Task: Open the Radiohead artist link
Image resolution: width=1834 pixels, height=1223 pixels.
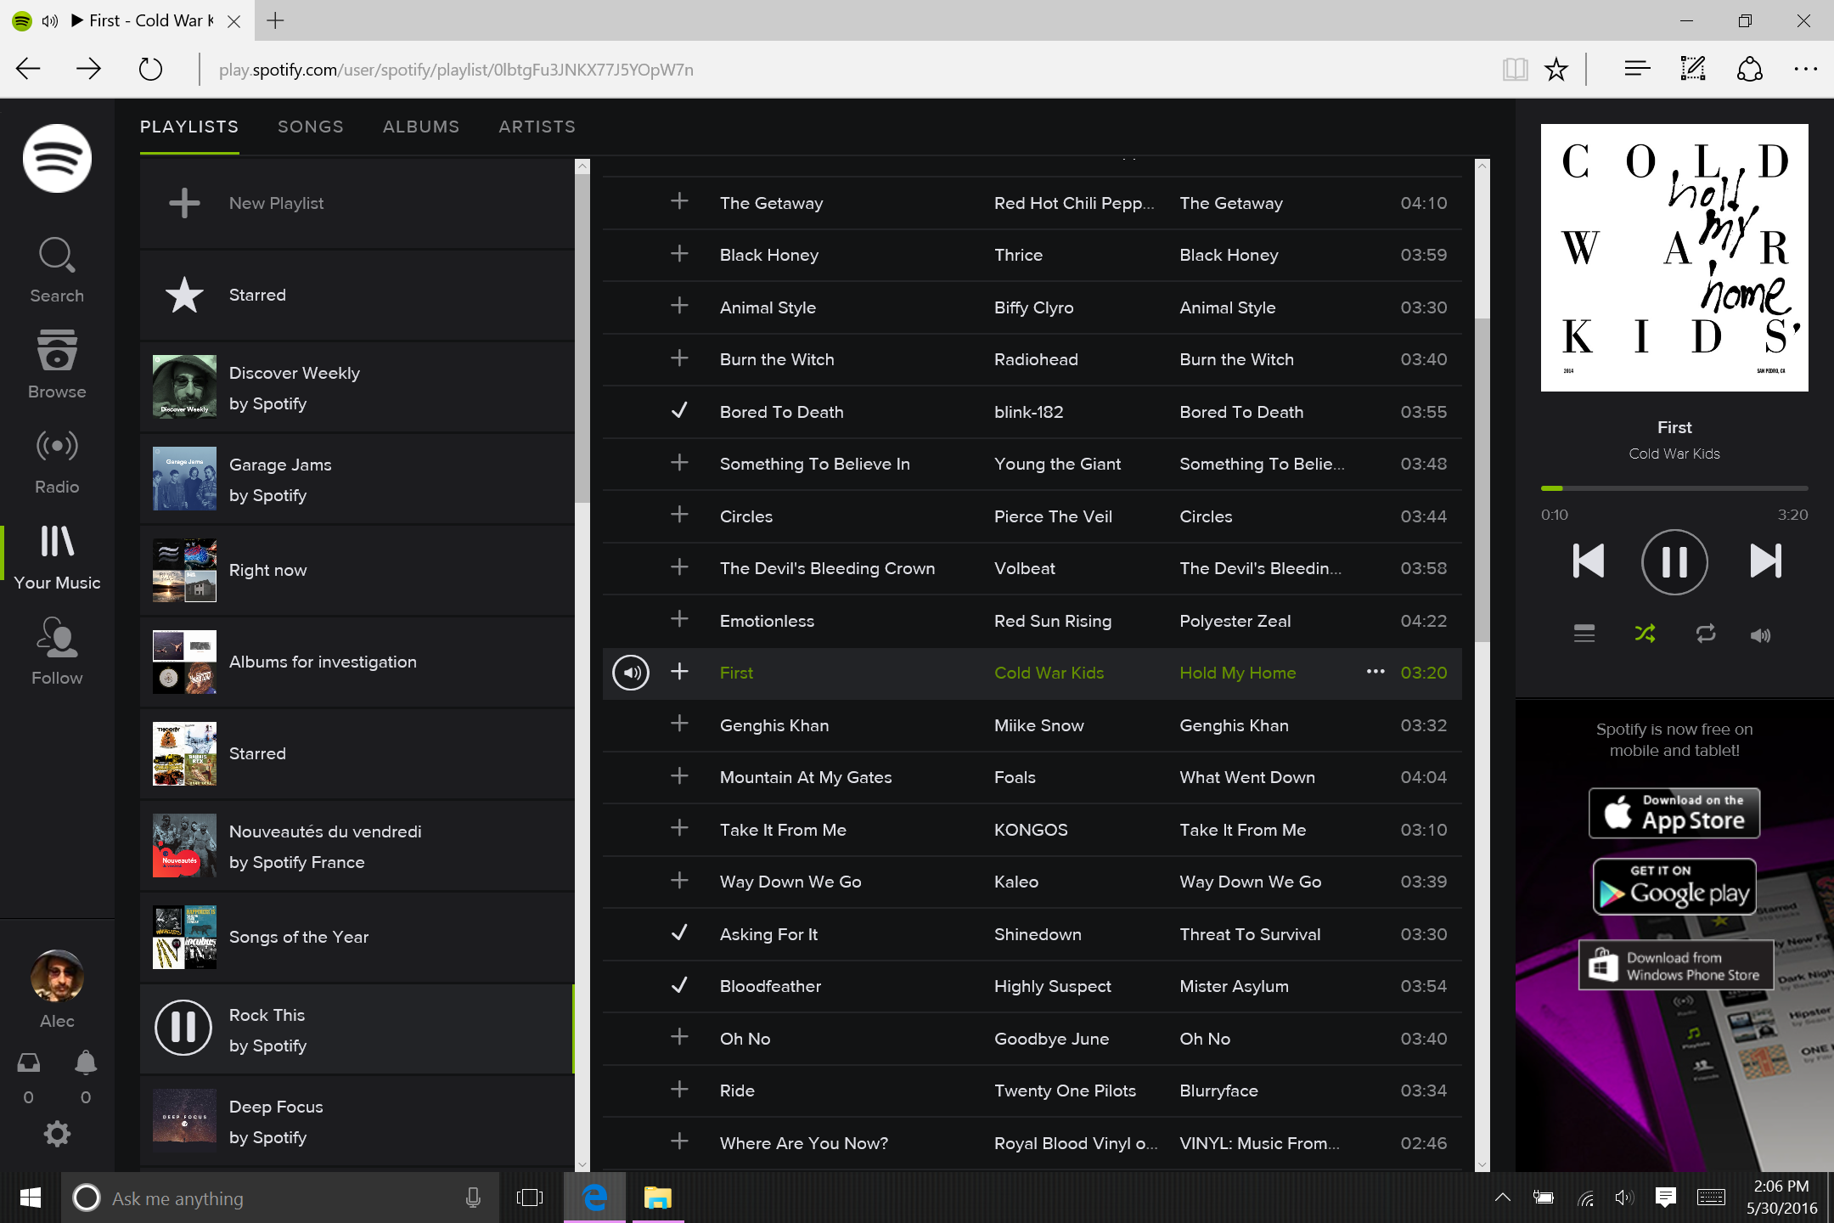Action: pyautogui.click(x=1036, y=359)
